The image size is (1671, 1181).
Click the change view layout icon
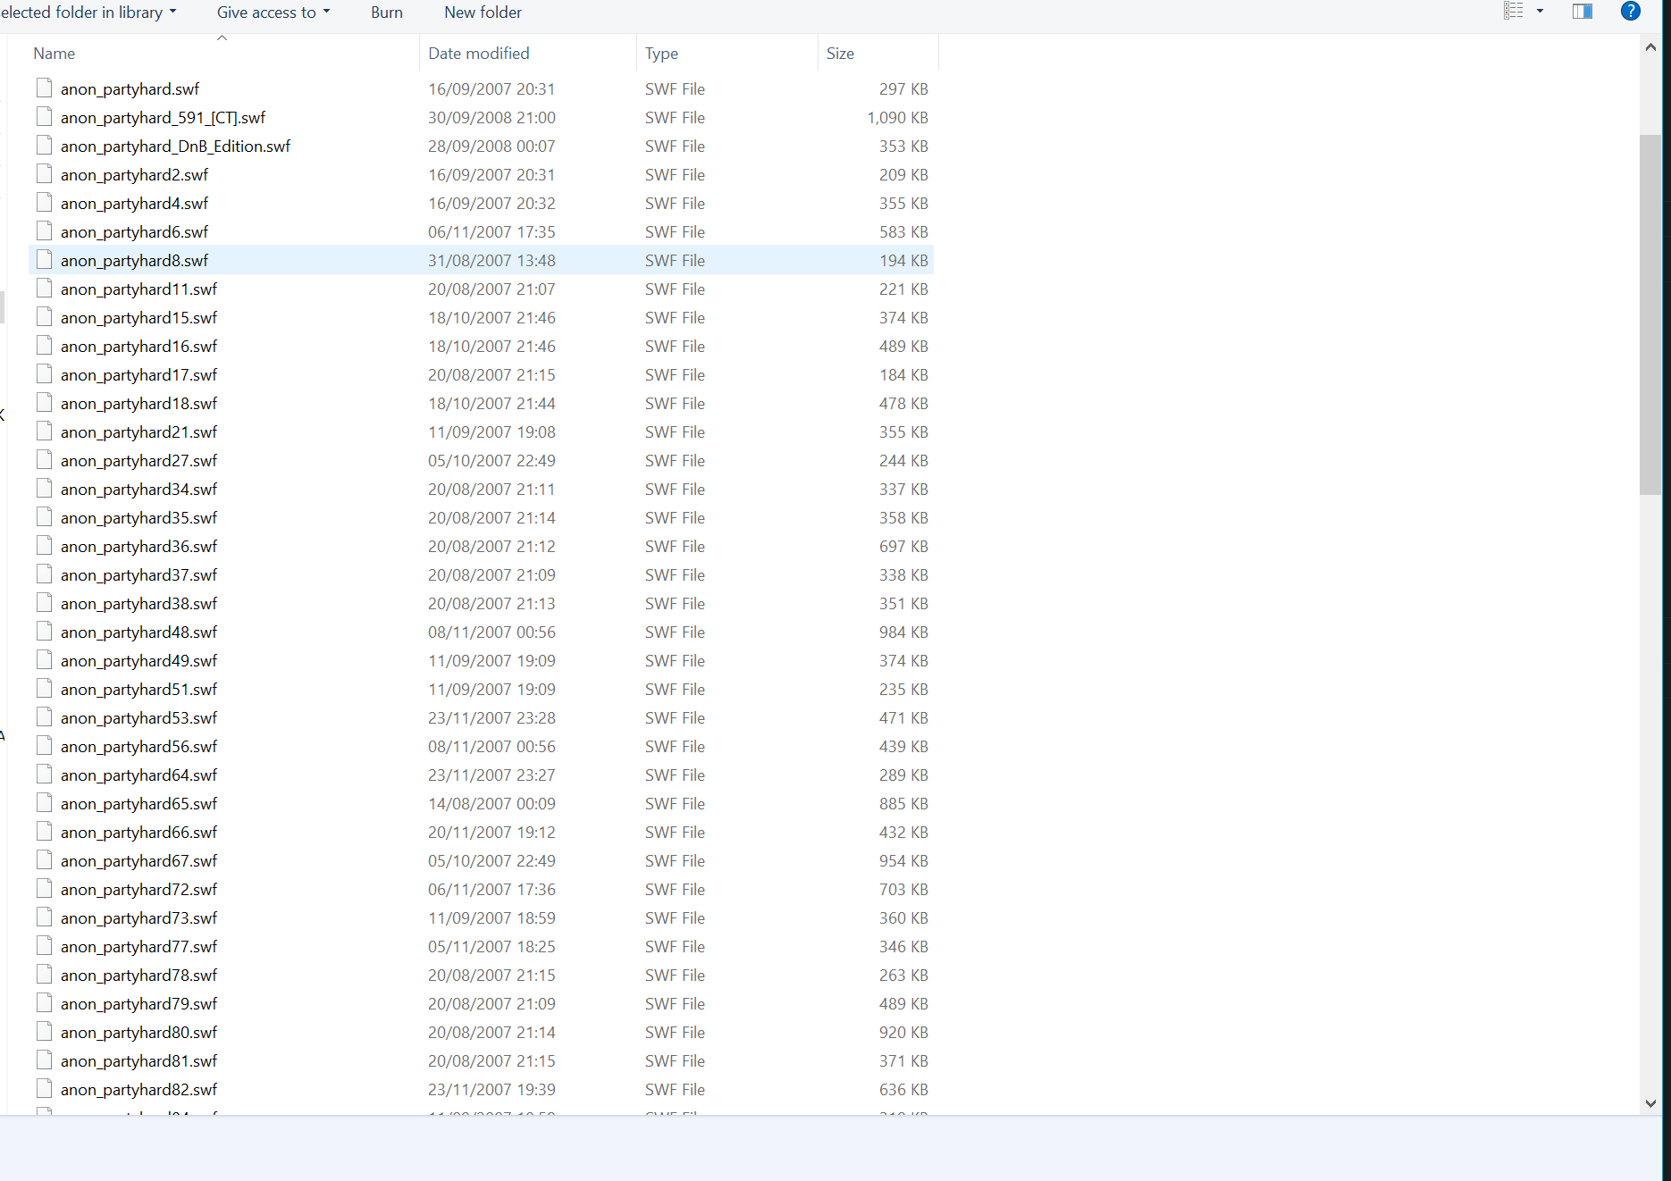[x=1513, y=12]
